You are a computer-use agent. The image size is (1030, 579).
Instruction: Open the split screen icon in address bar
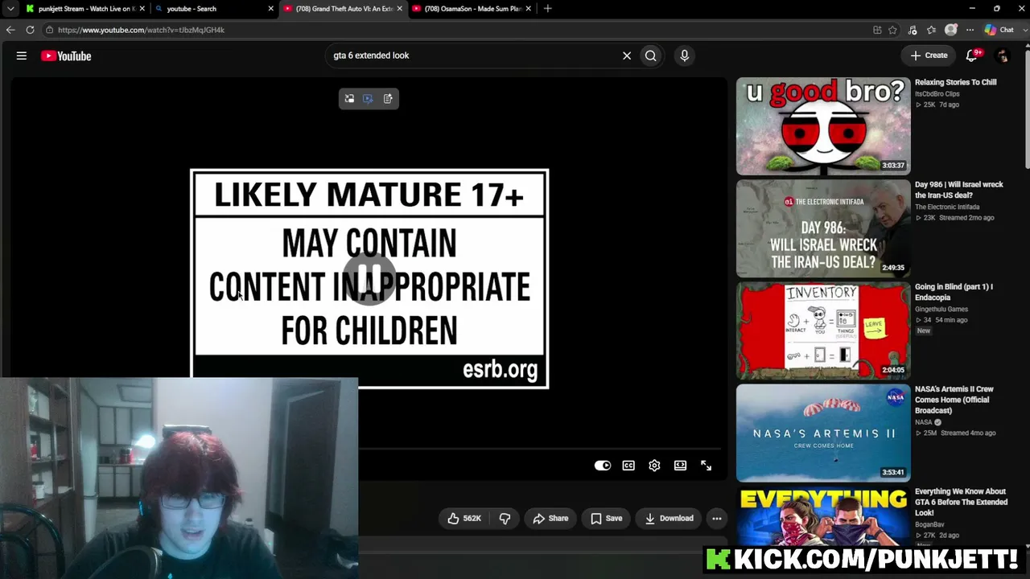pos(877,30)
